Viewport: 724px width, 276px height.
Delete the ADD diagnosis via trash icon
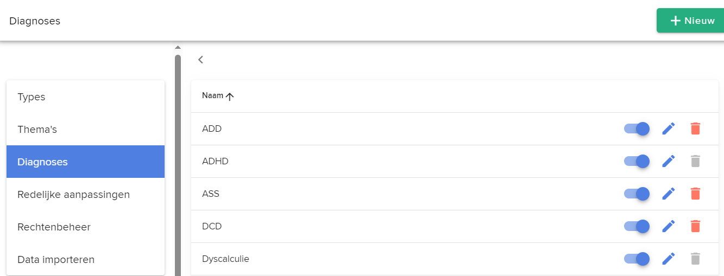tap(695, 129)
